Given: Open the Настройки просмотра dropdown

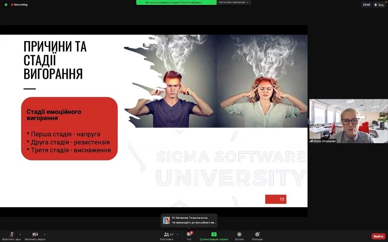Looking at the screenshot, I should 233,2.
